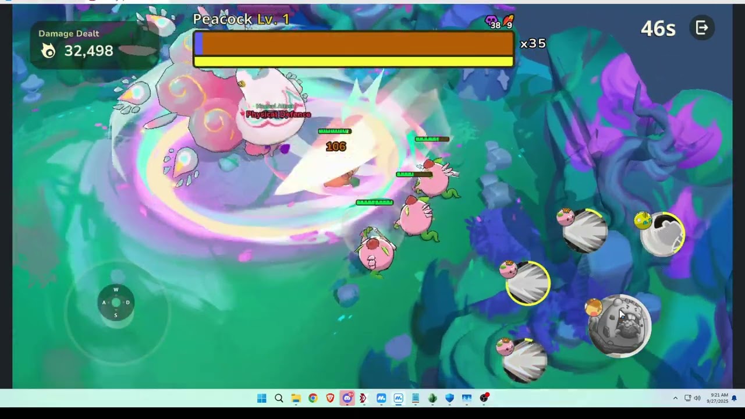Open Google Chrome from the taskbar
This screenshot has width=745, height=419.
click(x=313, y=398)
